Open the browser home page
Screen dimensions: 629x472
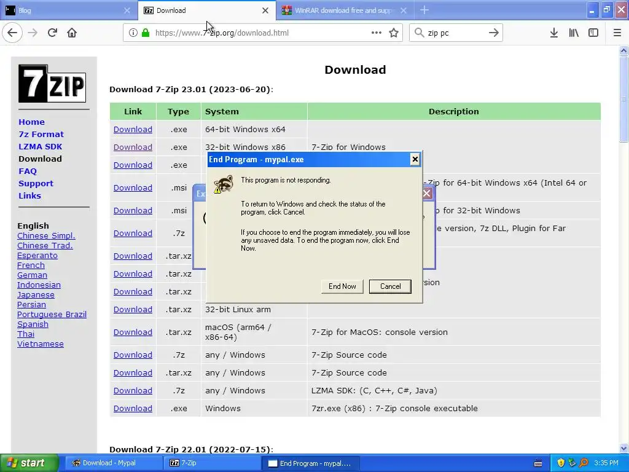pyautogui.click(x=72, y=33)
